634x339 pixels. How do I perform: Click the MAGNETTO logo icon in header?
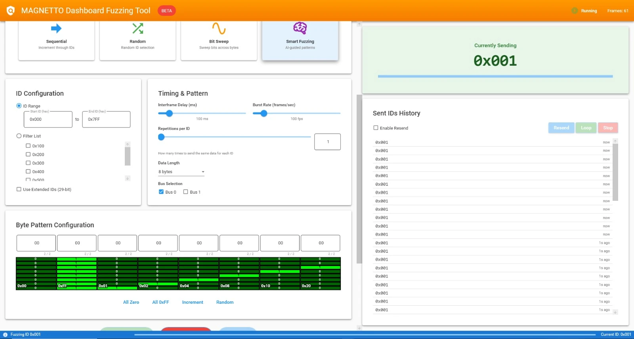(11, 11)
